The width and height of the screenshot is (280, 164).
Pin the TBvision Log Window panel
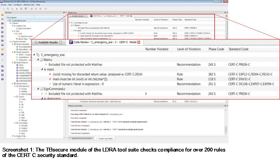tap(225, 106)
